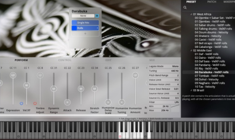Select preset 04 Doum doums - Velocity

coord(211,32)
